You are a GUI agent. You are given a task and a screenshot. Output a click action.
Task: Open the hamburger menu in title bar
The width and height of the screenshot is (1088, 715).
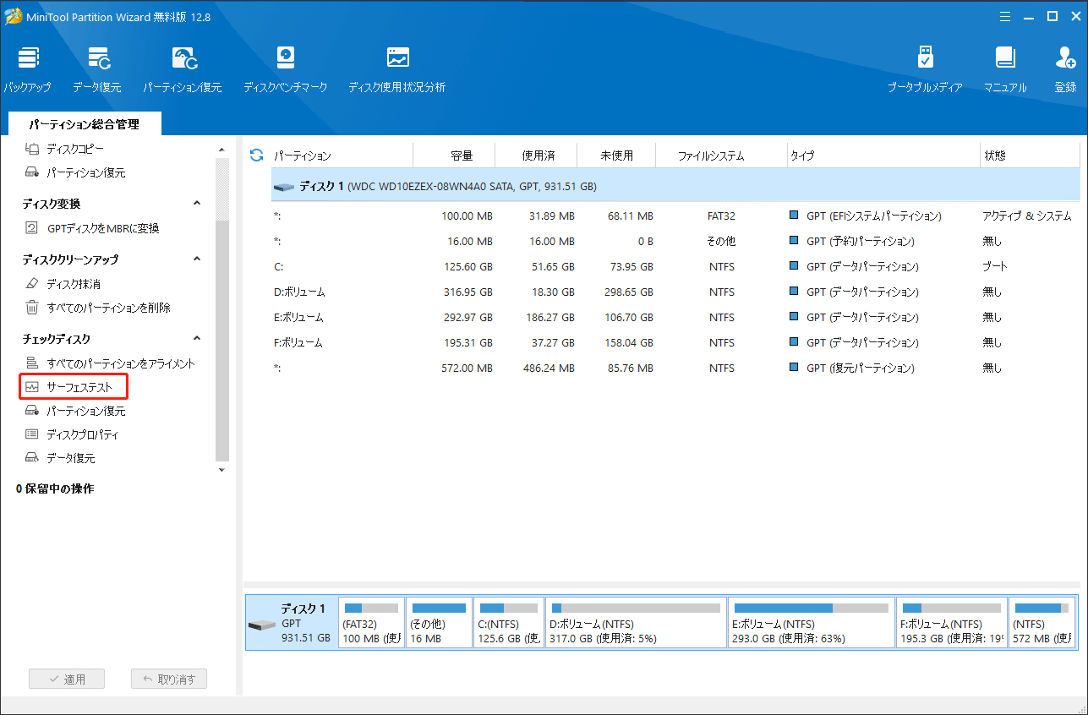click(x=1004, y=15)
